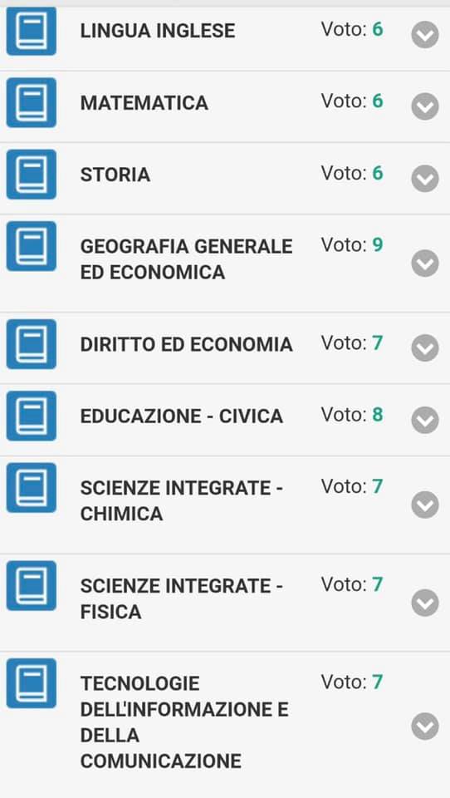
Task: Click the book icon for SCIENZE INTEGRATE - FISICA
Action: click(x=31, y=586)
